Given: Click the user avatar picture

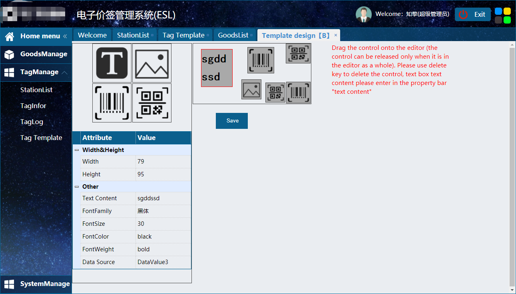Looking at the screenshot, I should pyautogui.click(x=364, y=14).
